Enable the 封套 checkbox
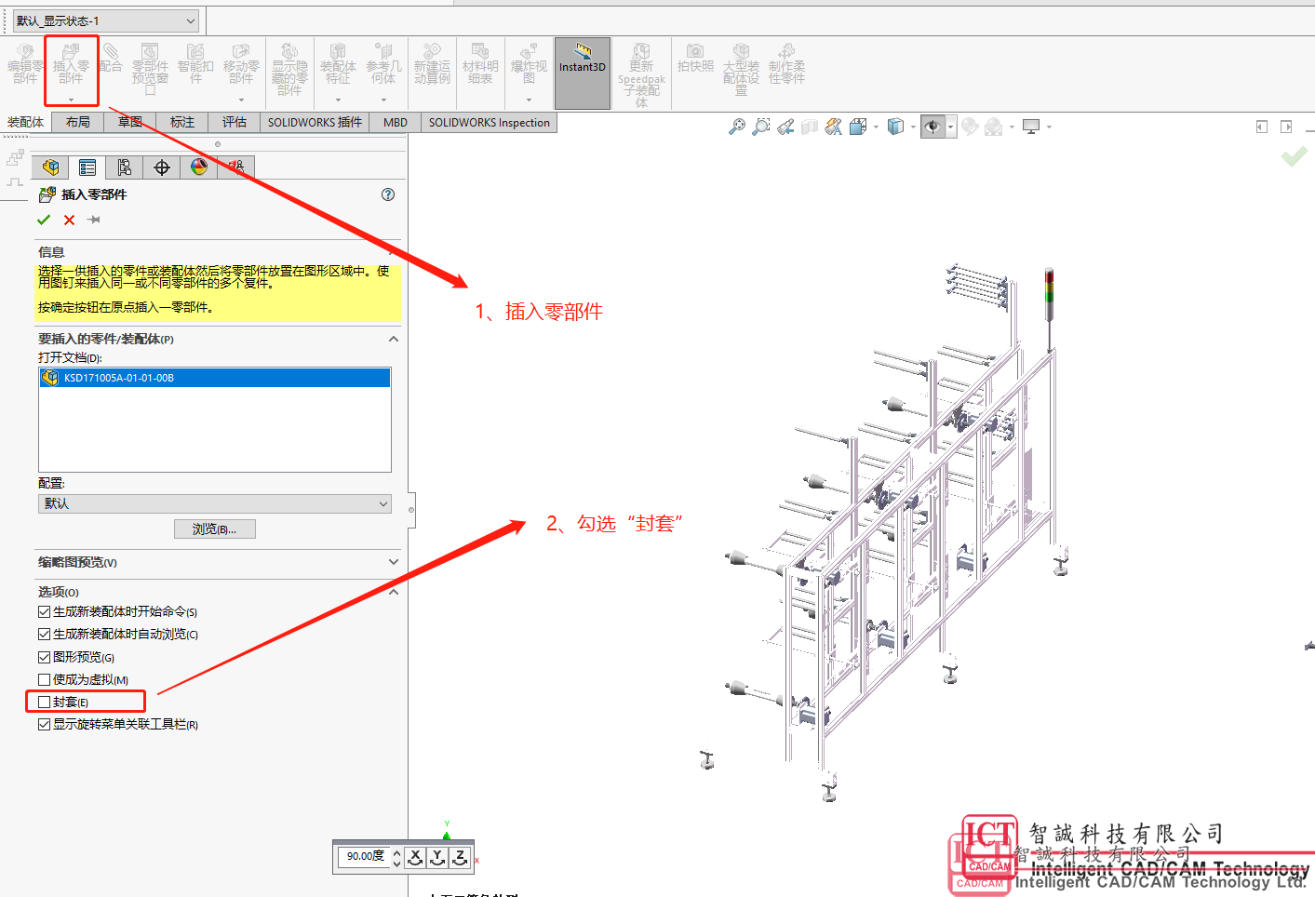The height and width of the screenshot is (897, 1315). tap(44, 703)
